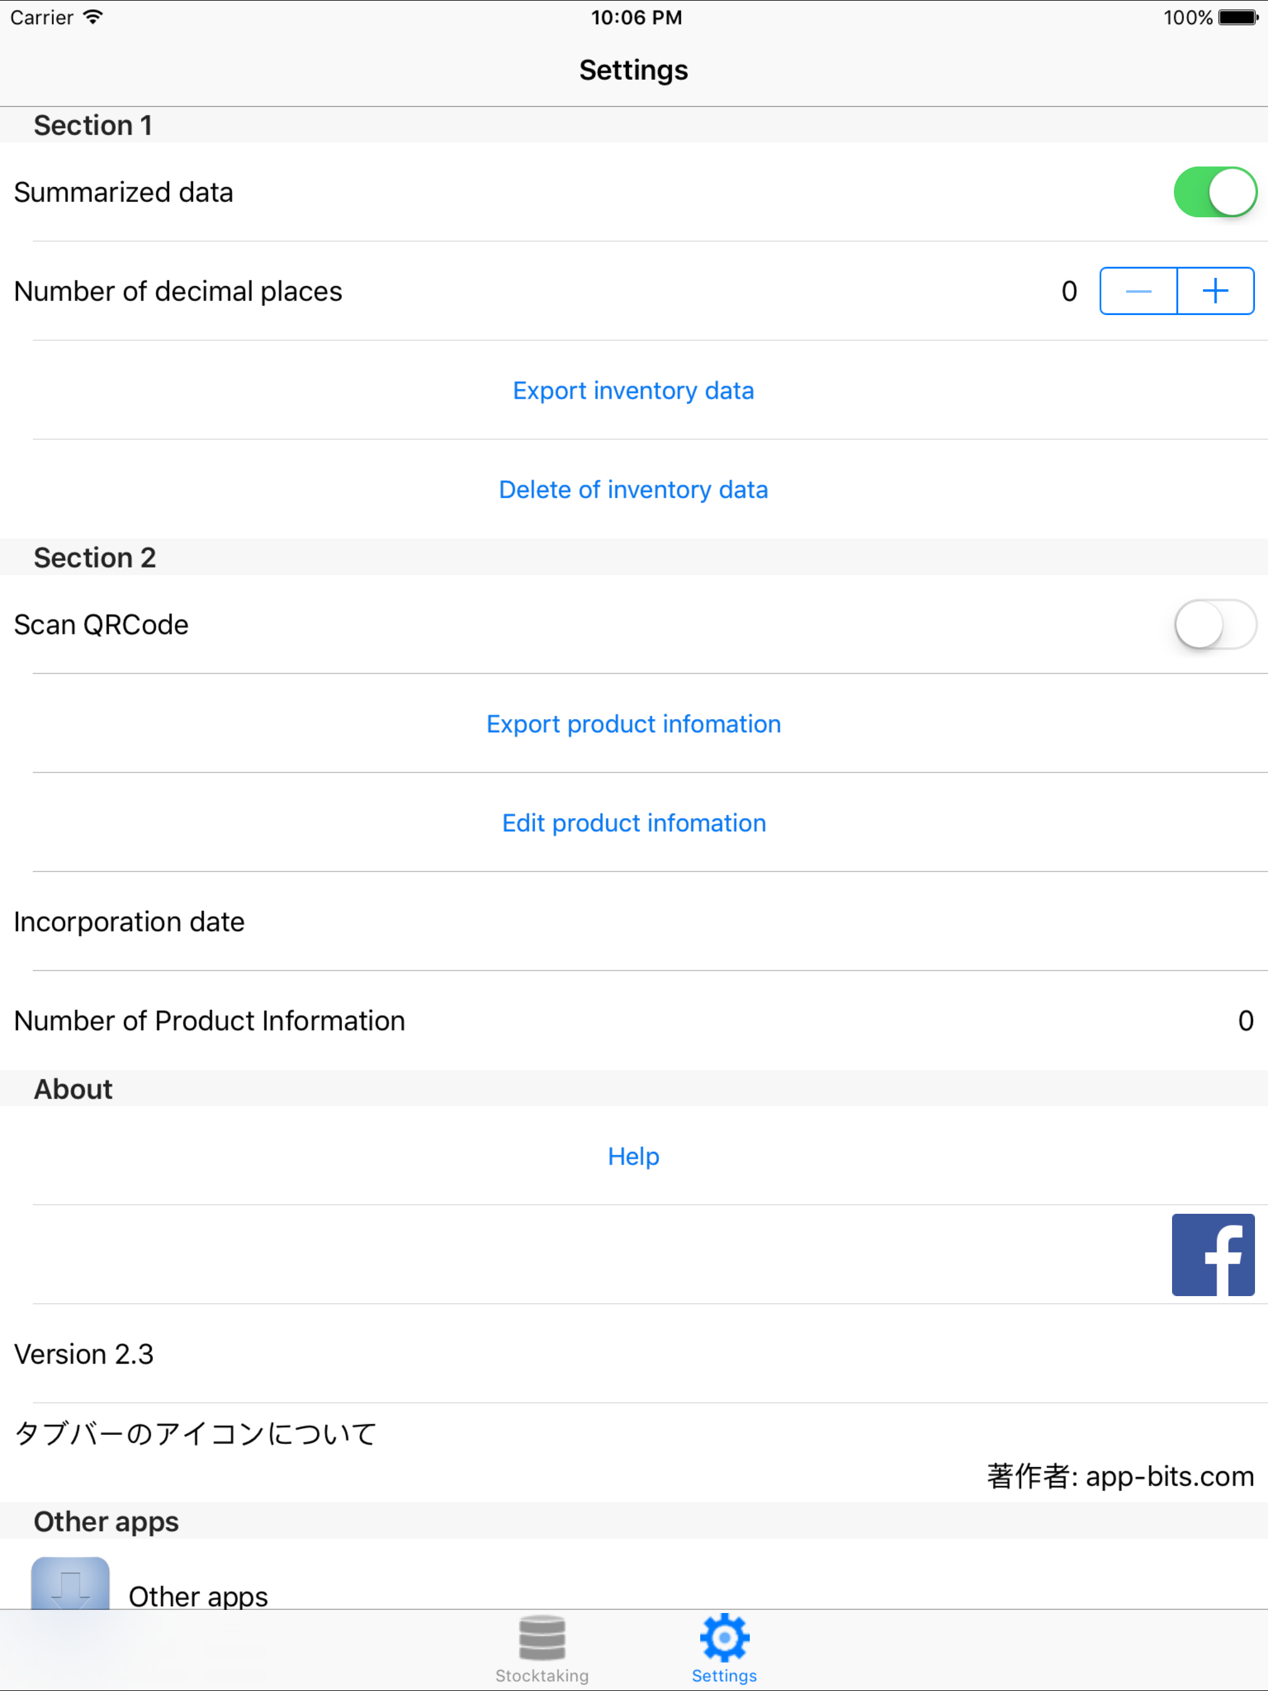Tap the Incorporation date row
This screenshot has height=1691, width=1268.
pyautogui.click(x=634, y=922)
